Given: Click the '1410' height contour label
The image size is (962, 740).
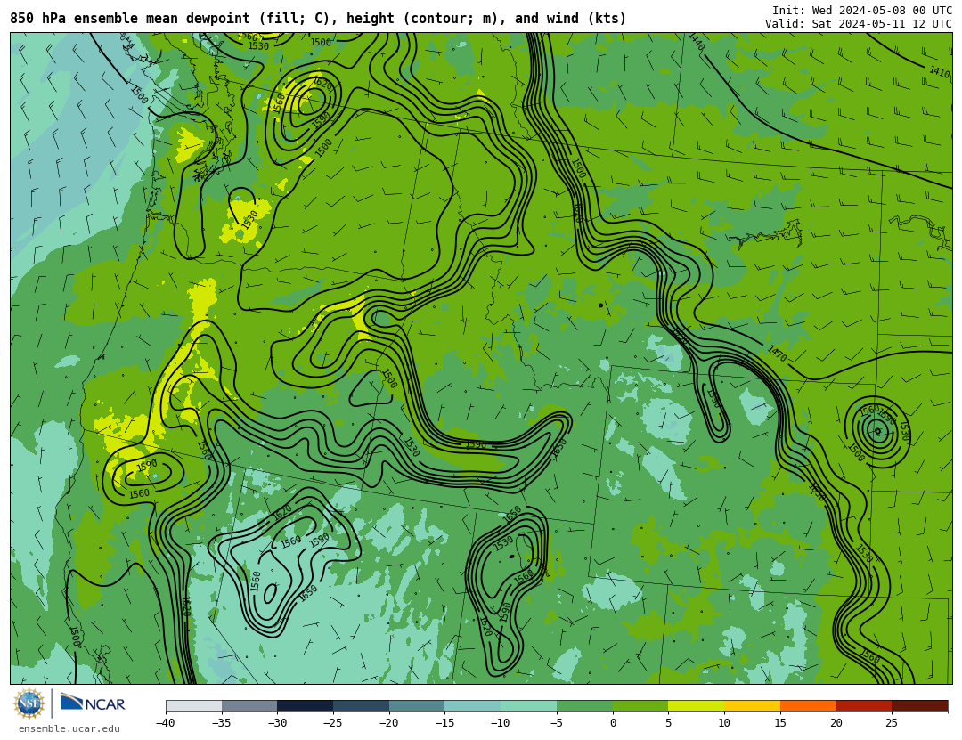Looking at the screenshot, I should [x=940, y=71].
